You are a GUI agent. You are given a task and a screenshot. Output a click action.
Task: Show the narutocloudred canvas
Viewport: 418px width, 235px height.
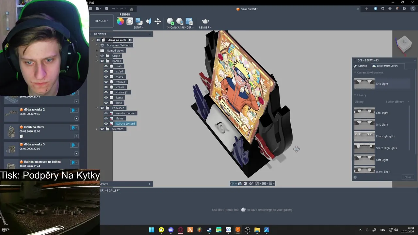[x=106, y=113]
